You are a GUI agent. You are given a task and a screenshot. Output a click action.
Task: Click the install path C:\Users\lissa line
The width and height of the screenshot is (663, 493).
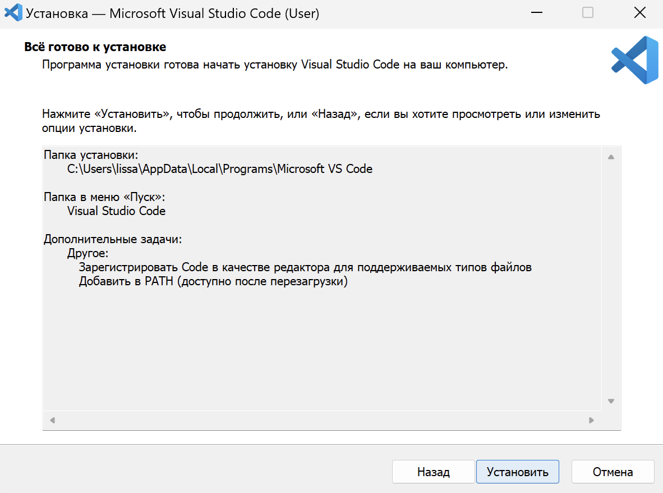220,169
